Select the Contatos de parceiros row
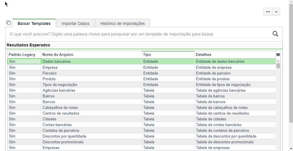Viewport: 293px width, 151px height. coord(141,131)
